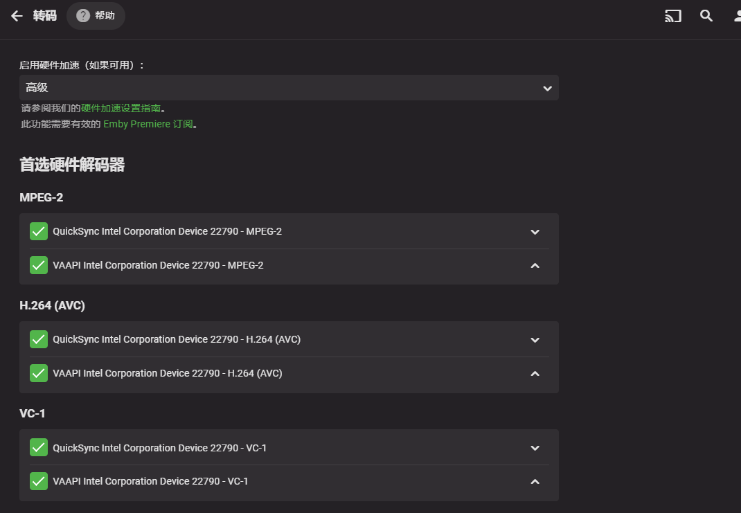
Task: Disable QuickSync VC-1 decoder checkbox
Action: pos(39,447)
